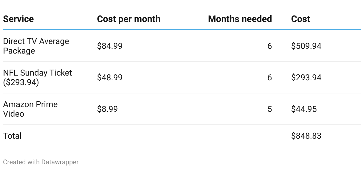Click months needed value for Amazon Prime

click(x=270, y=109)
